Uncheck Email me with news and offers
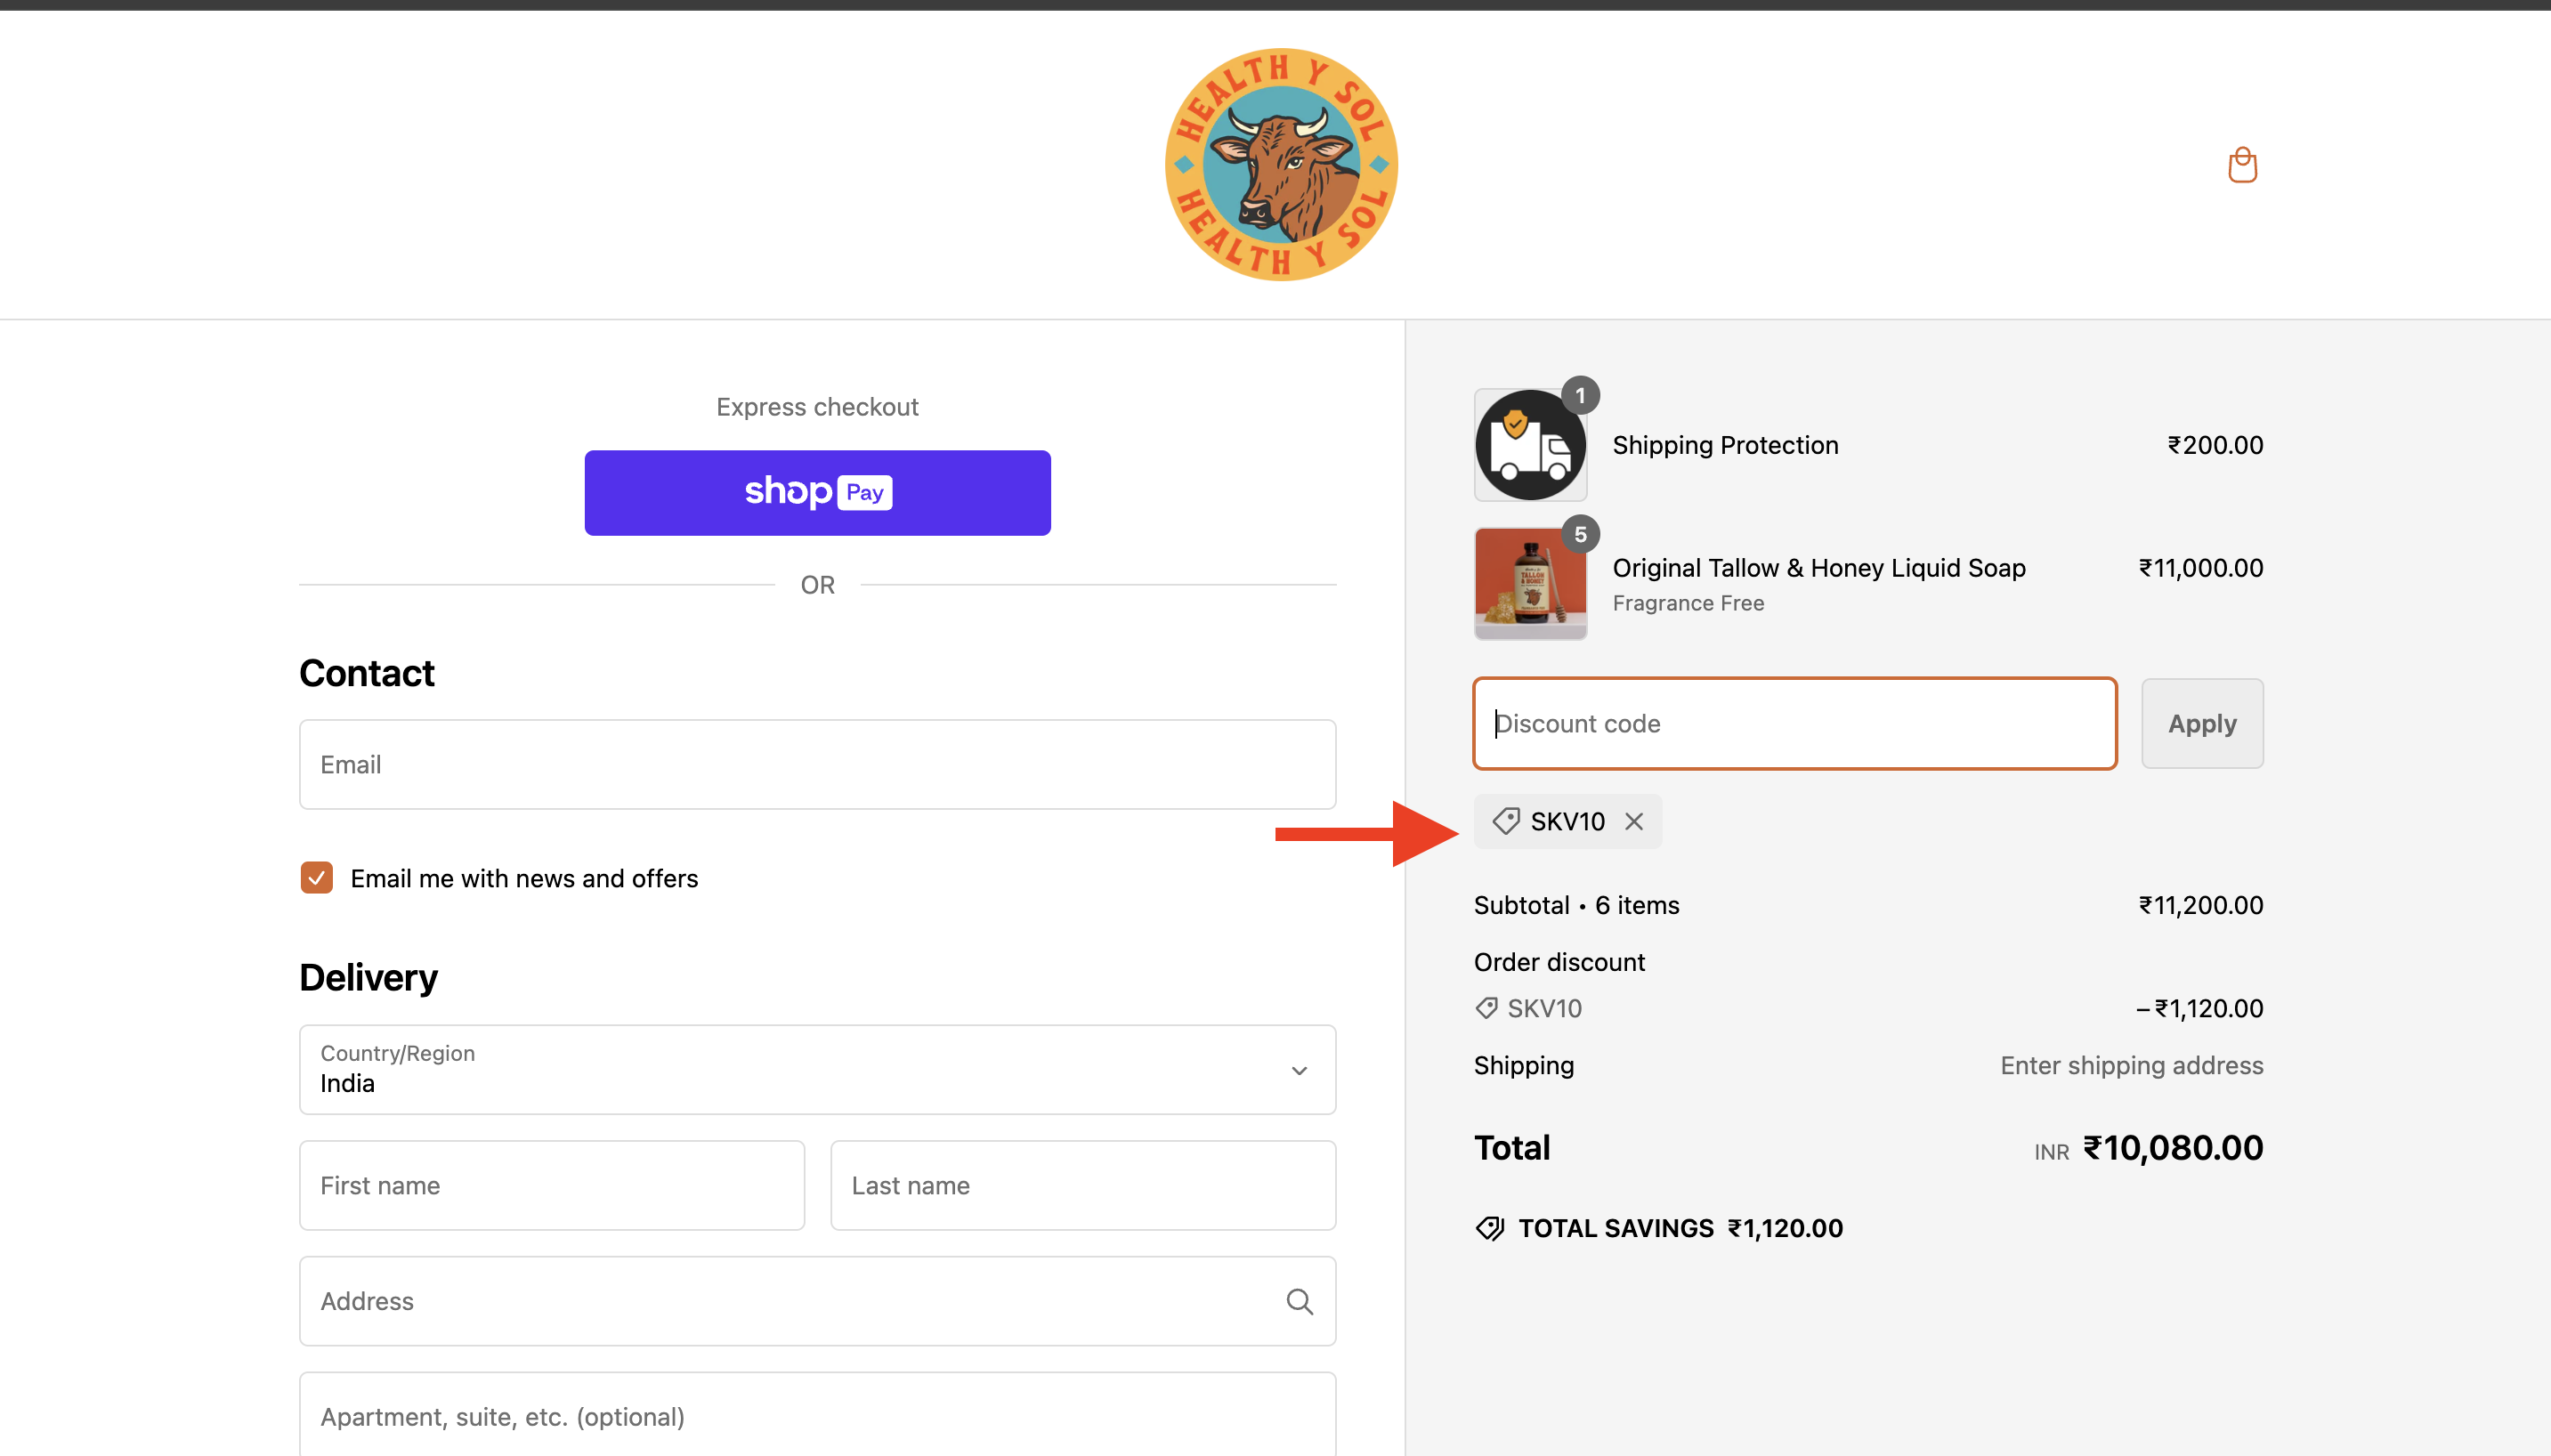 click(x=317, y=878)
